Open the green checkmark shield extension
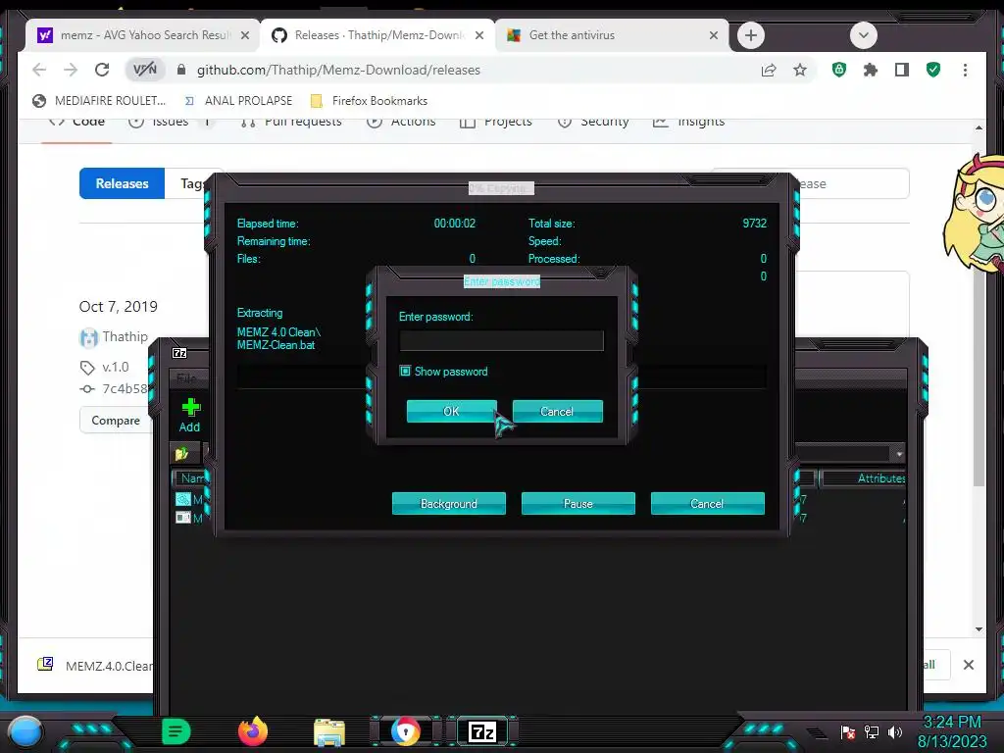The image size is (1004, 753). click(x=933, y=70)
